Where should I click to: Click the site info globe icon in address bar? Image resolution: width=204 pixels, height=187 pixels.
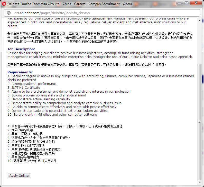pos(9,13)
